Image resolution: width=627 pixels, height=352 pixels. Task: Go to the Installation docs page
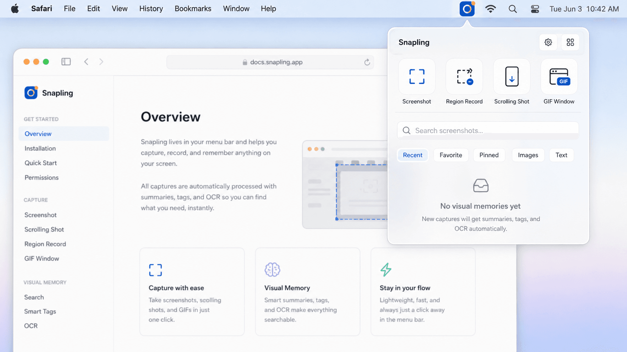pyautogui.click(x=40, y=149)
